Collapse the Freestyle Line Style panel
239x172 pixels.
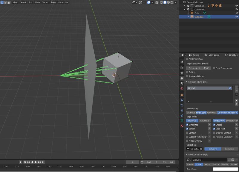[186, 155]
